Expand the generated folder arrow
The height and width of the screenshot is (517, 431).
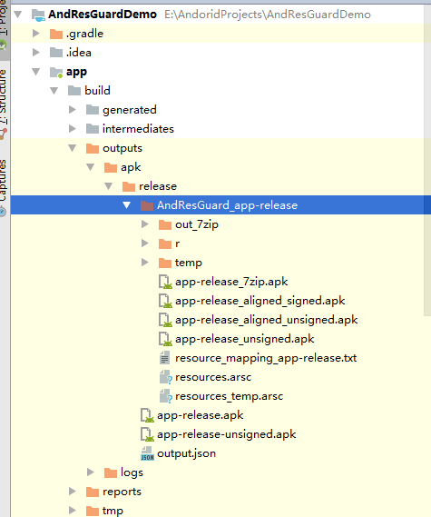73,109
